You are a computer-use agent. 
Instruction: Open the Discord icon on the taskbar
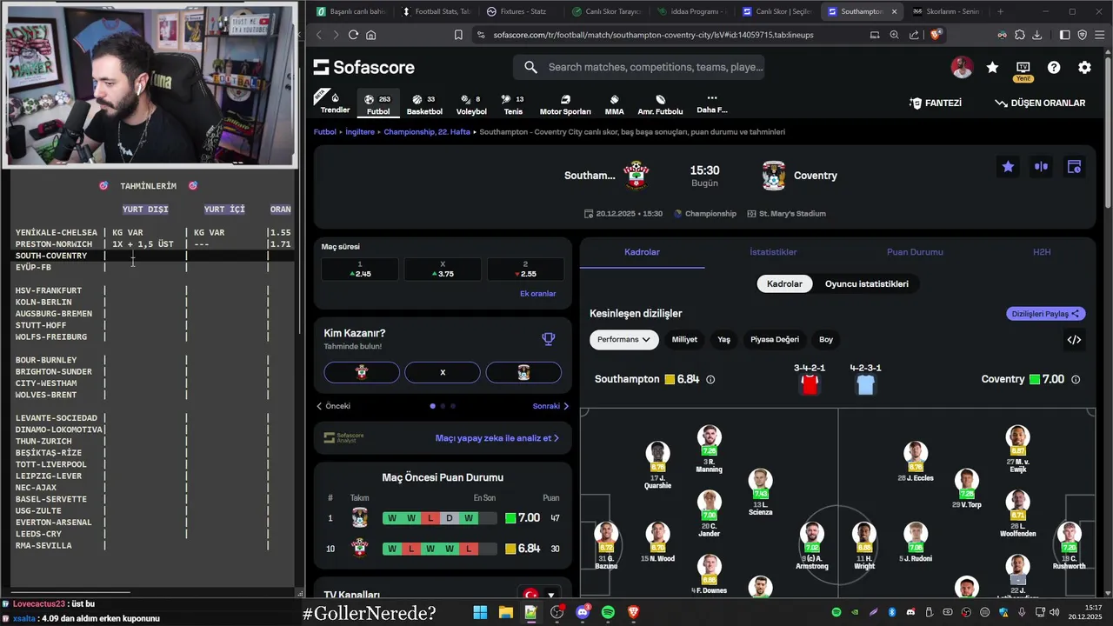tap(583, 612)
